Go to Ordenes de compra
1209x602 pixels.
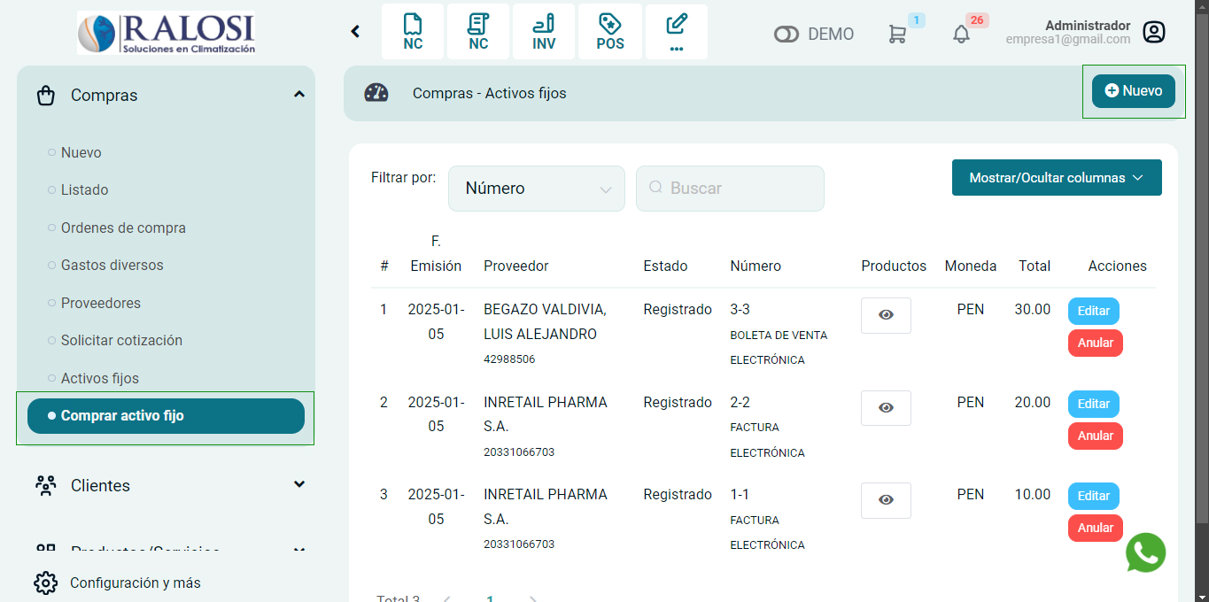123,228
